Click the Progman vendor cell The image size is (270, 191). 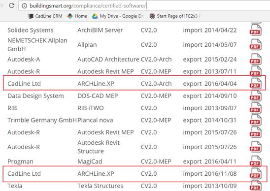pos(21,162)
